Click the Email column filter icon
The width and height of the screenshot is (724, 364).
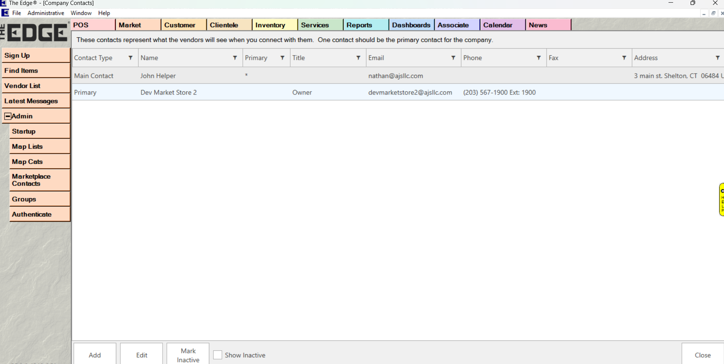(453, 58)
